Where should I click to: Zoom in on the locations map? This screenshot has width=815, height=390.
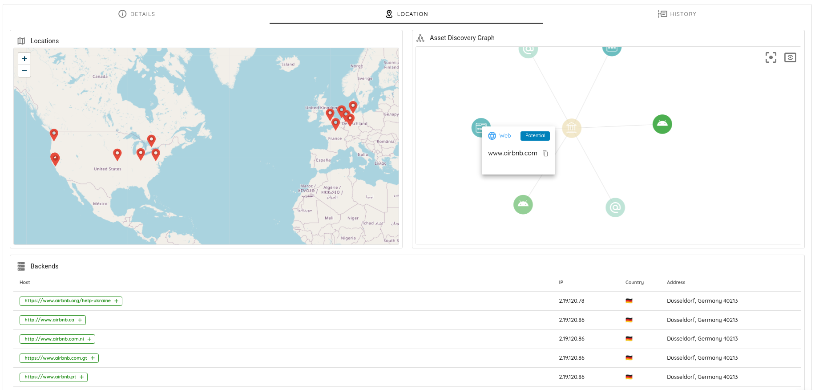[24, 59]
